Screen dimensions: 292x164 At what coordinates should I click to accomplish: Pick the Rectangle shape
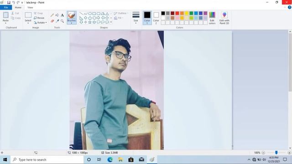(94, 14)
